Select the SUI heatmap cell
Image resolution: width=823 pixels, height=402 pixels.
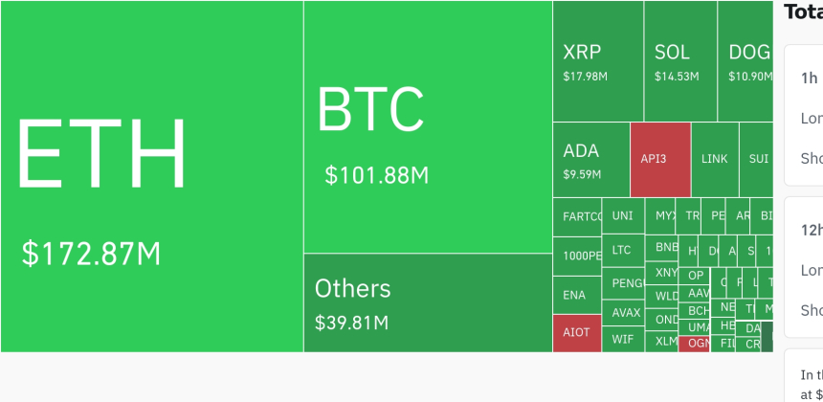click(757, 159)
